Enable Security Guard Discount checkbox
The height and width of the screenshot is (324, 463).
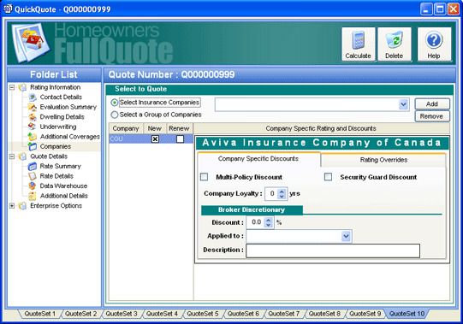(328, 177)
